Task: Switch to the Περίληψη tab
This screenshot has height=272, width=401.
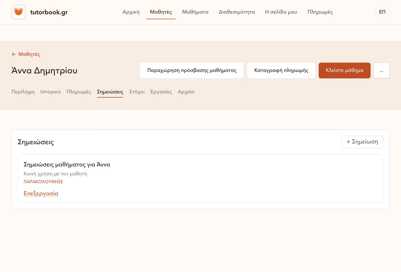Action: 23,92
